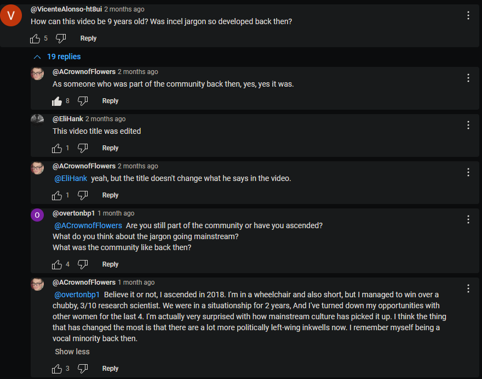482x379 pixels.
Task: Like overtonbp1's reply about the jargon
Action: coord(57,264)
